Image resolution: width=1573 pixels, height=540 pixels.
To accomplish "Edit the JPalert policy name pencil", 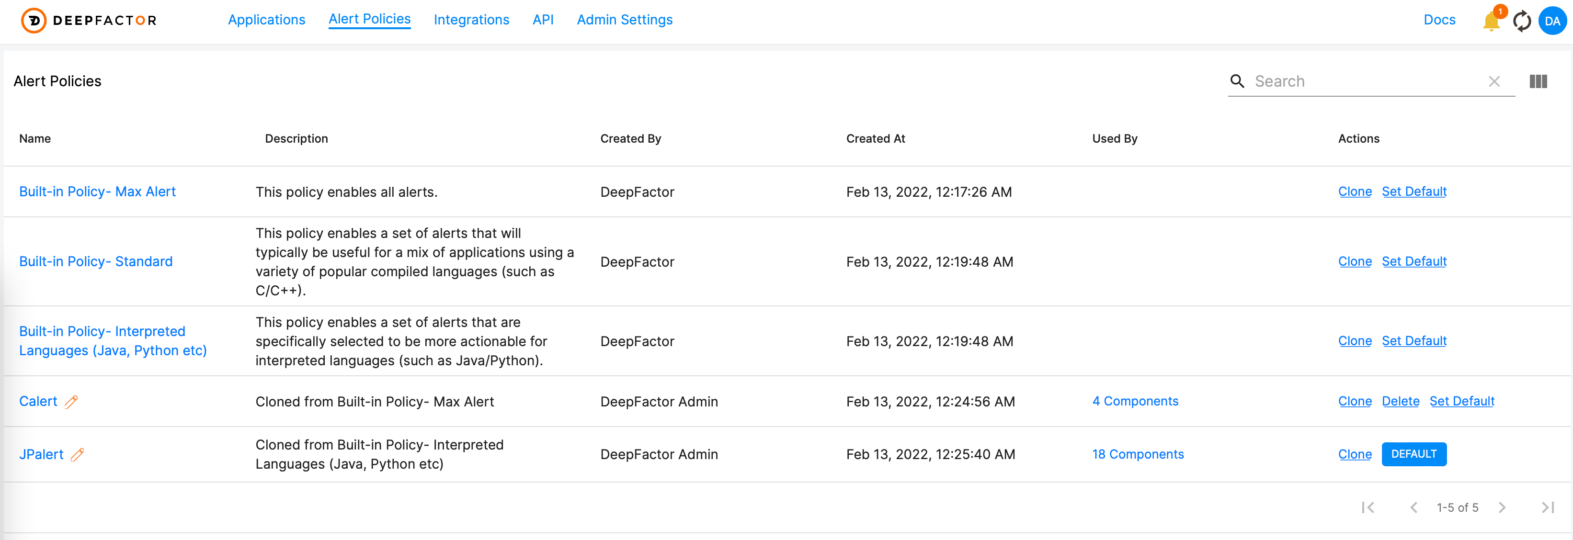I will click(x=78, y=455).
